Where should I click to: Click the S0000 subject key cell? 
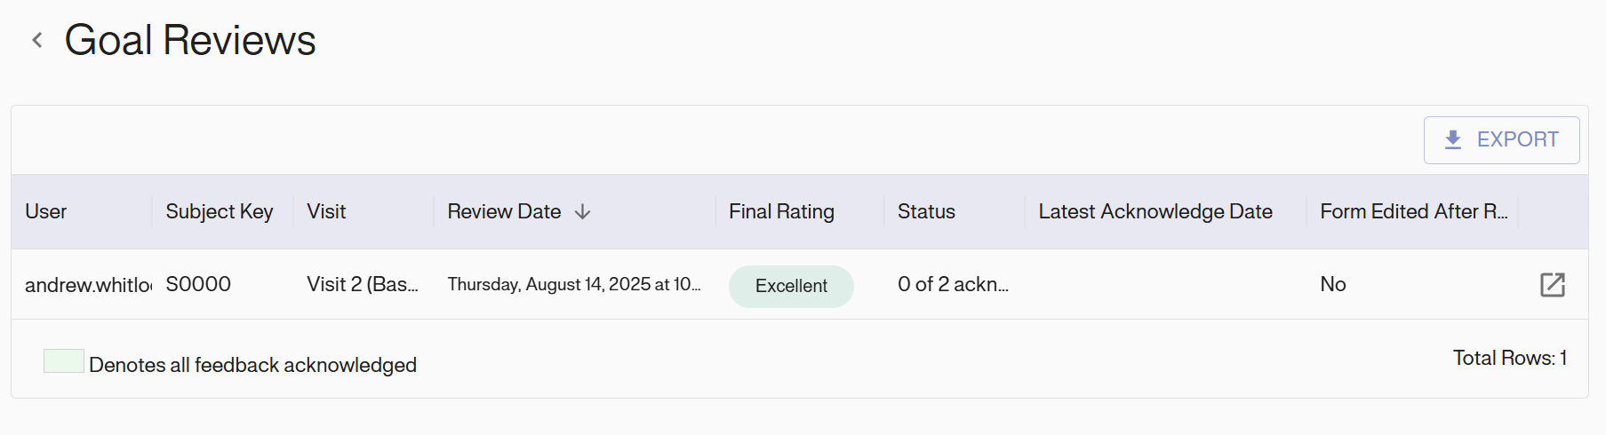click(x=198, y=285)
